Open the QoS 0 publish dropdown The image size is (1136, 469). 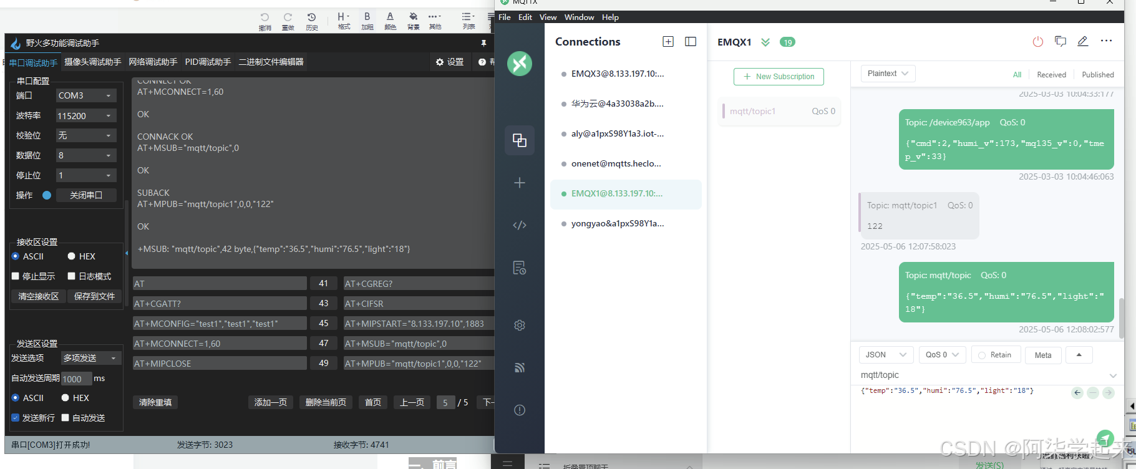pyautogui.click(x=943, y=355)
